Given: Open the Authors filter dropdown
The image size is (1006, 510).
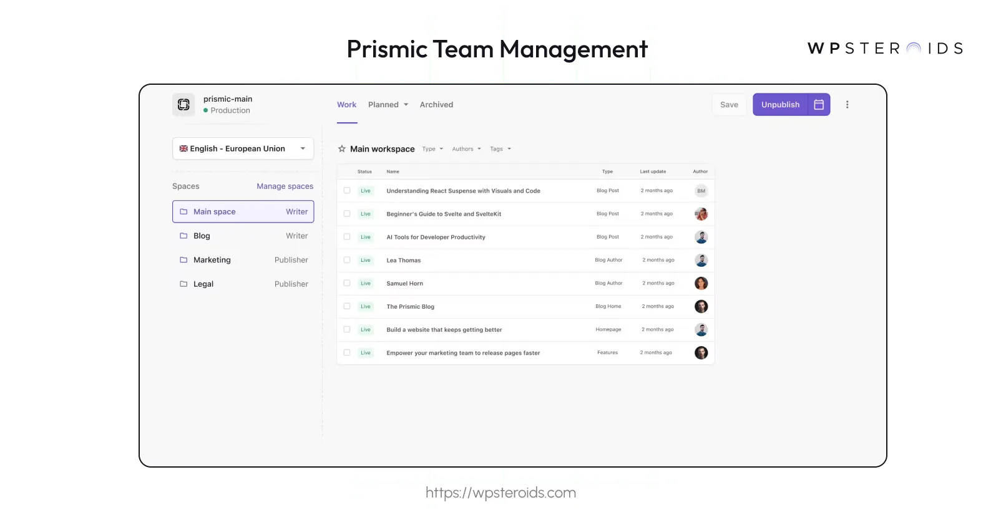Looking at the screenshot, I should 467,149.
